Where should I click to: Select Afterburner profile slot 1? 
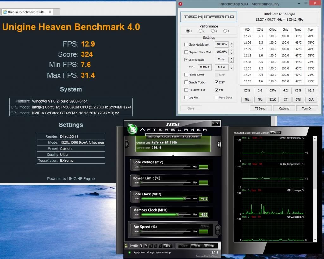[x=141, y=246]
